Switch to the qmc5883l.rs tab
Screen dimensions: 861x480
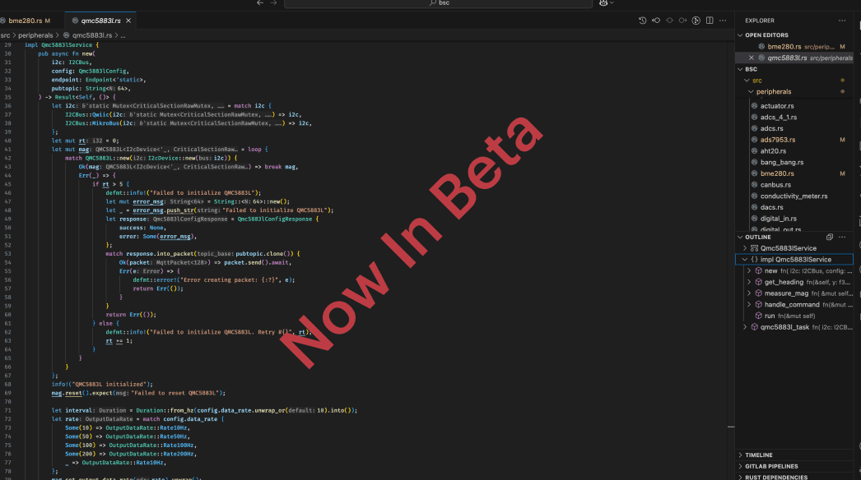[100, 21]
